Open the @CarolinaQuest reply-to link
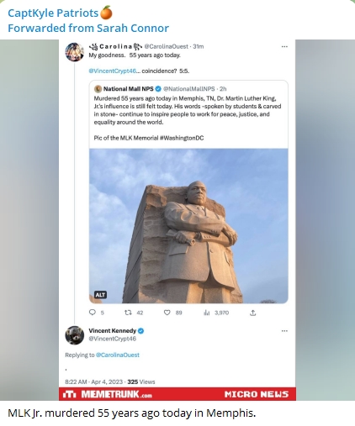The height and width of the screenshot is (426, 355). (118, 355)
